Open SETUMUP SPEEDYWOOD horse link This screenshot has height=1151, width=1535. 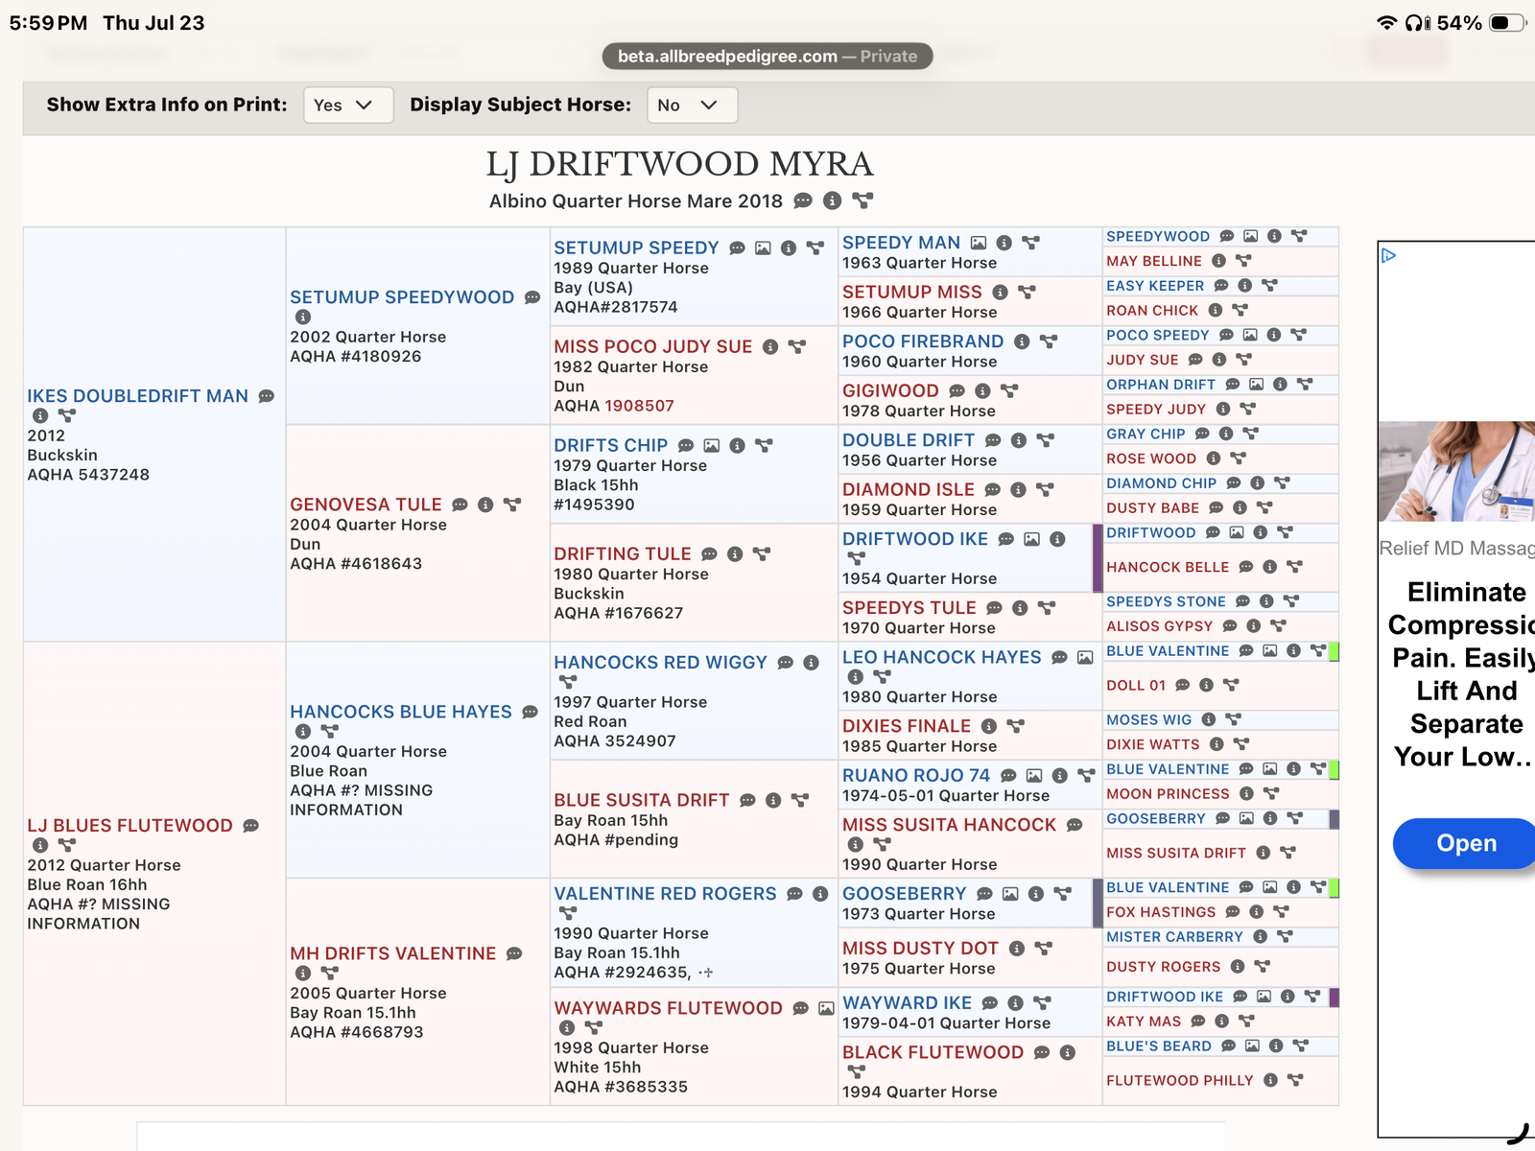402,297
